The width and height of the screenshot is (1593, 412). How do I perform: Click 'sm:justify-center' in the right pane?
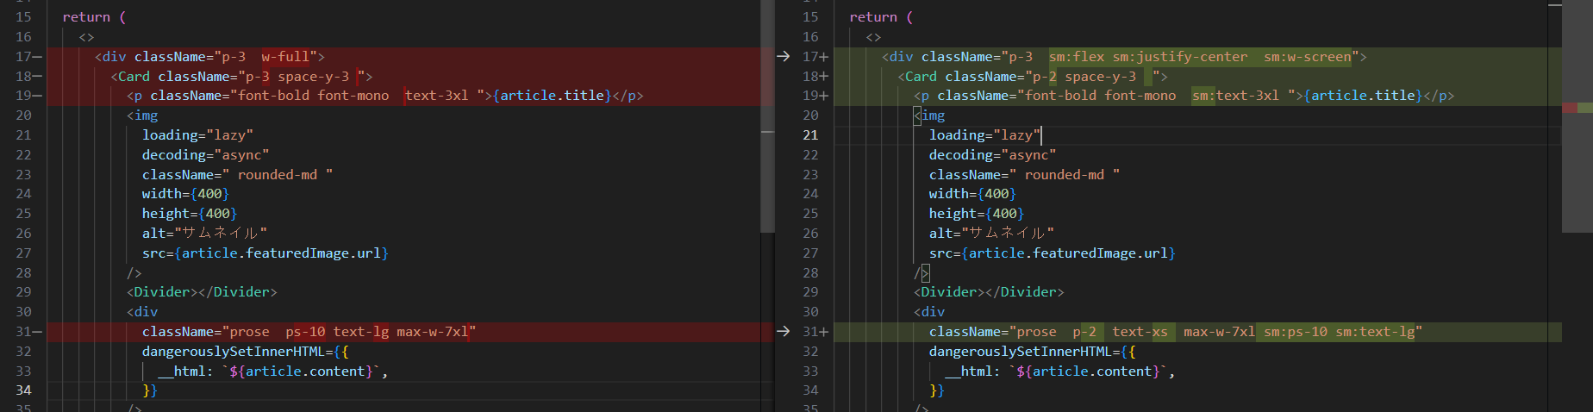coord(1180,57)
